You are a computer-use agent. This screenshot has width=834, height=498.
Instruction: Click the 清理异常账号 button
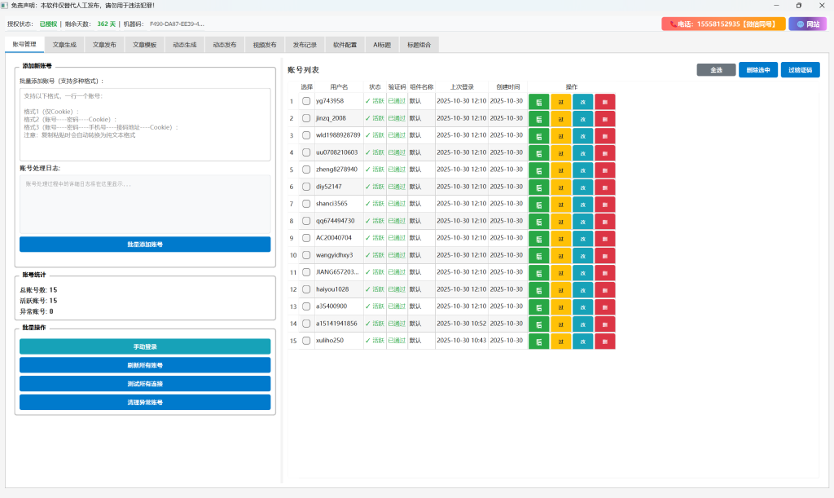point(145,403)
